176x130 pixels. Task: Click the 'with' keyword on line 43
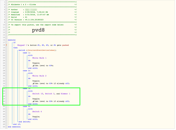tap(30, 109)
